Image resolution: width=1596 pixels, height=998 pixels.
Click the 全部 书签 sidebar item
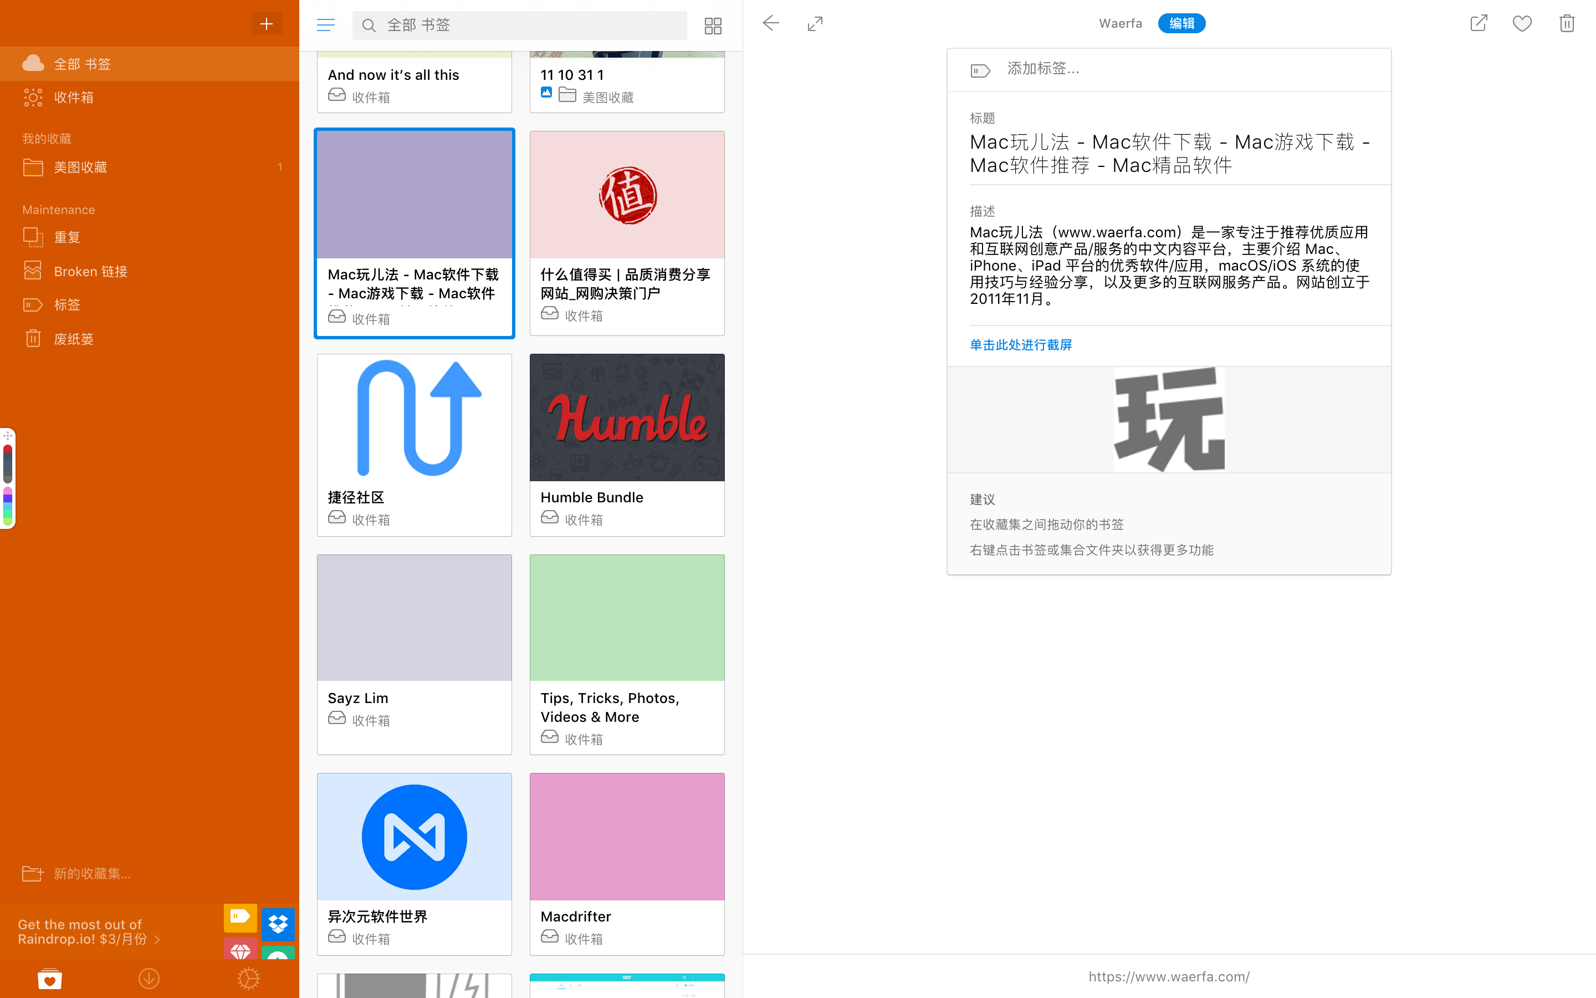(149, 63)
